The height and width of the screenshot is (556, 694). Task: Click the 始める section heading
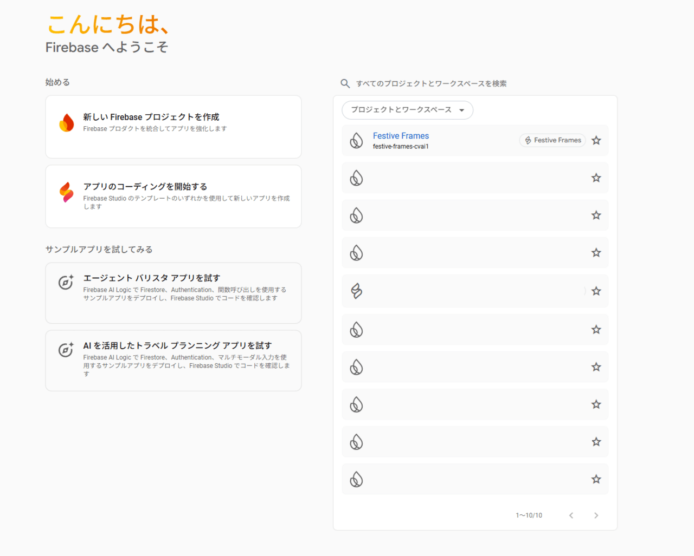pos(57,82)
